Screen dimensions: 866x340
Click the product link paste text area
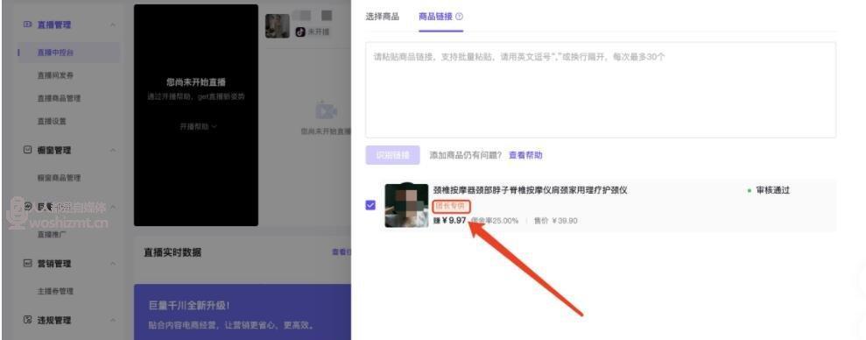601,89
